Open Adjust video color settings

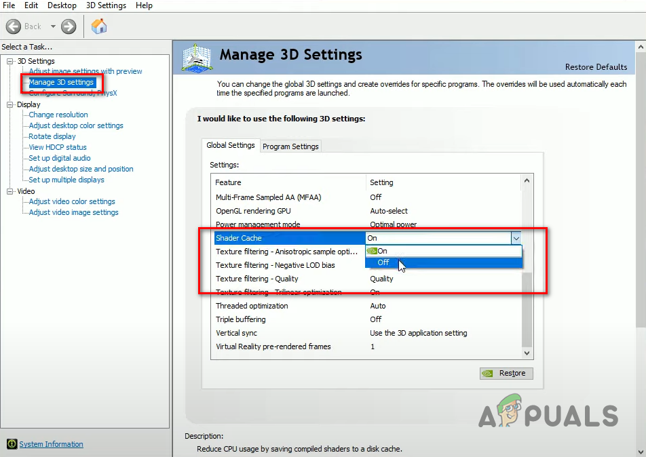[72, 202]
